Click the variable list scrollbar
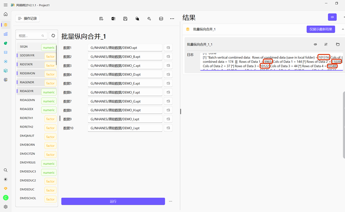Viewport: 345px width, 212px height. [x=56, y=55]
